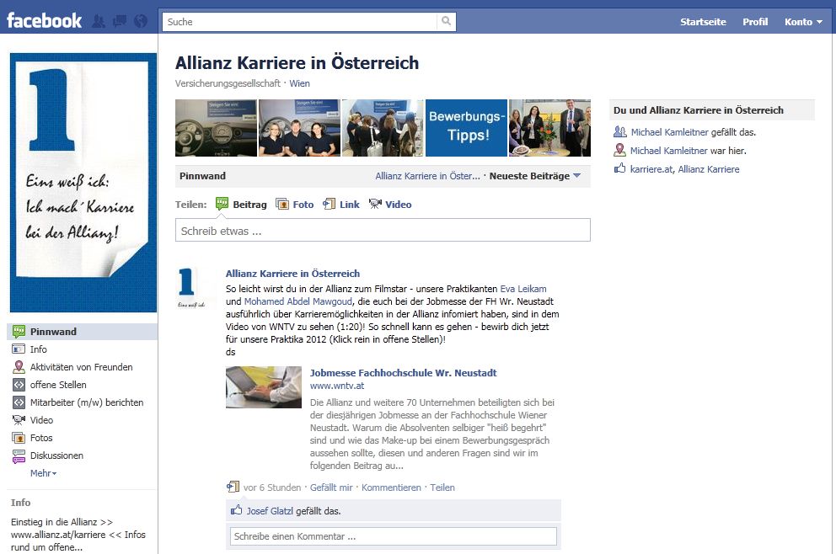
Task: Click the karriere.at link
Action: (x=651, y=169)
